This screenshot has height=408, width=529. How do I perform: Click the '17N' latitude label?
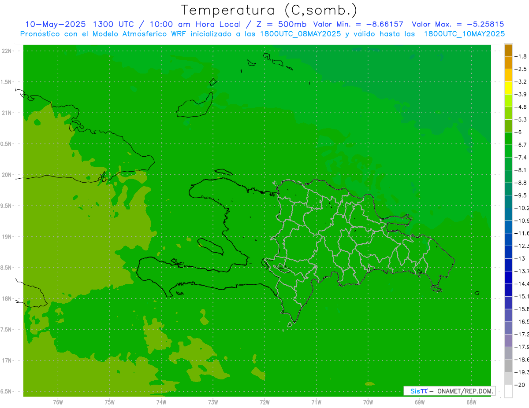pyautogui.click(x=7, y=360)
